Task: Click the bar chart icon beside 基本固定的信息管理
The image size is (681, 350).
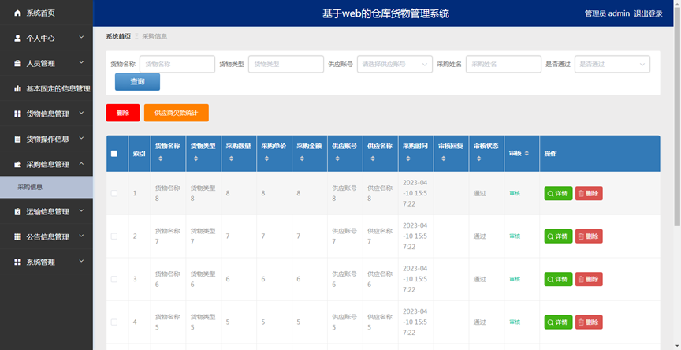Action: point(17,88)
